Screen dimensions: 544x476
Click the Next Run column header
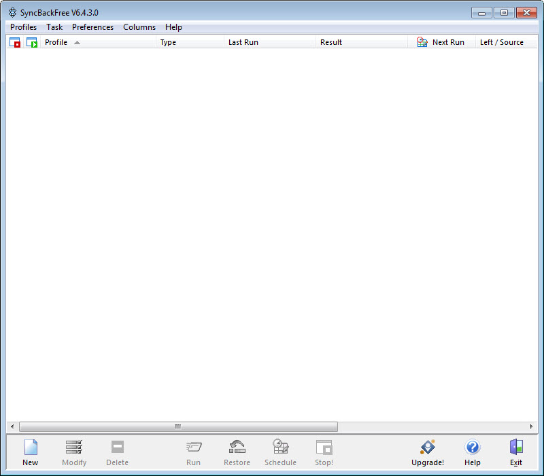pyautogui.click(x=447, y=42)
